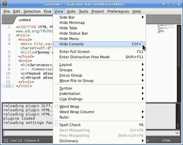Open the File menu
Viewport: 183px width, 145px height.
pos(7,12)
